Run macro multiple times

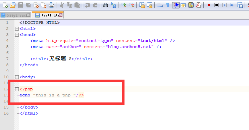pyautogui.click(x=232, y=5)
